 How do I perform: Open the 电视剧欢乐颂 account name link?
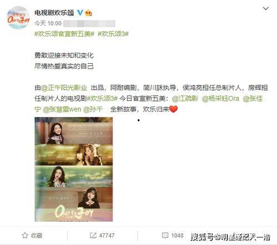[x=54, y=13]
